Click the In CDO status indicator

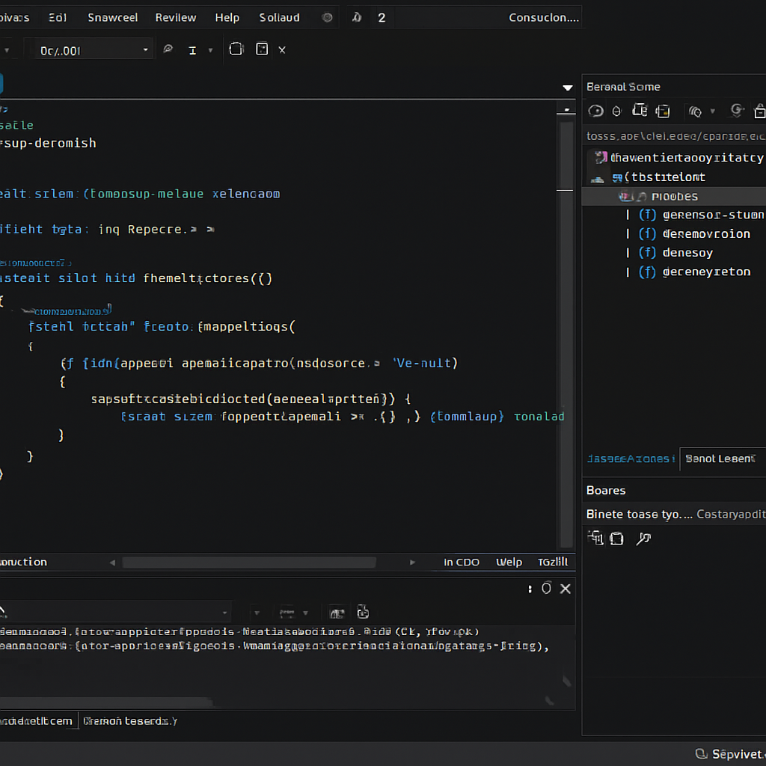(461, 563)
